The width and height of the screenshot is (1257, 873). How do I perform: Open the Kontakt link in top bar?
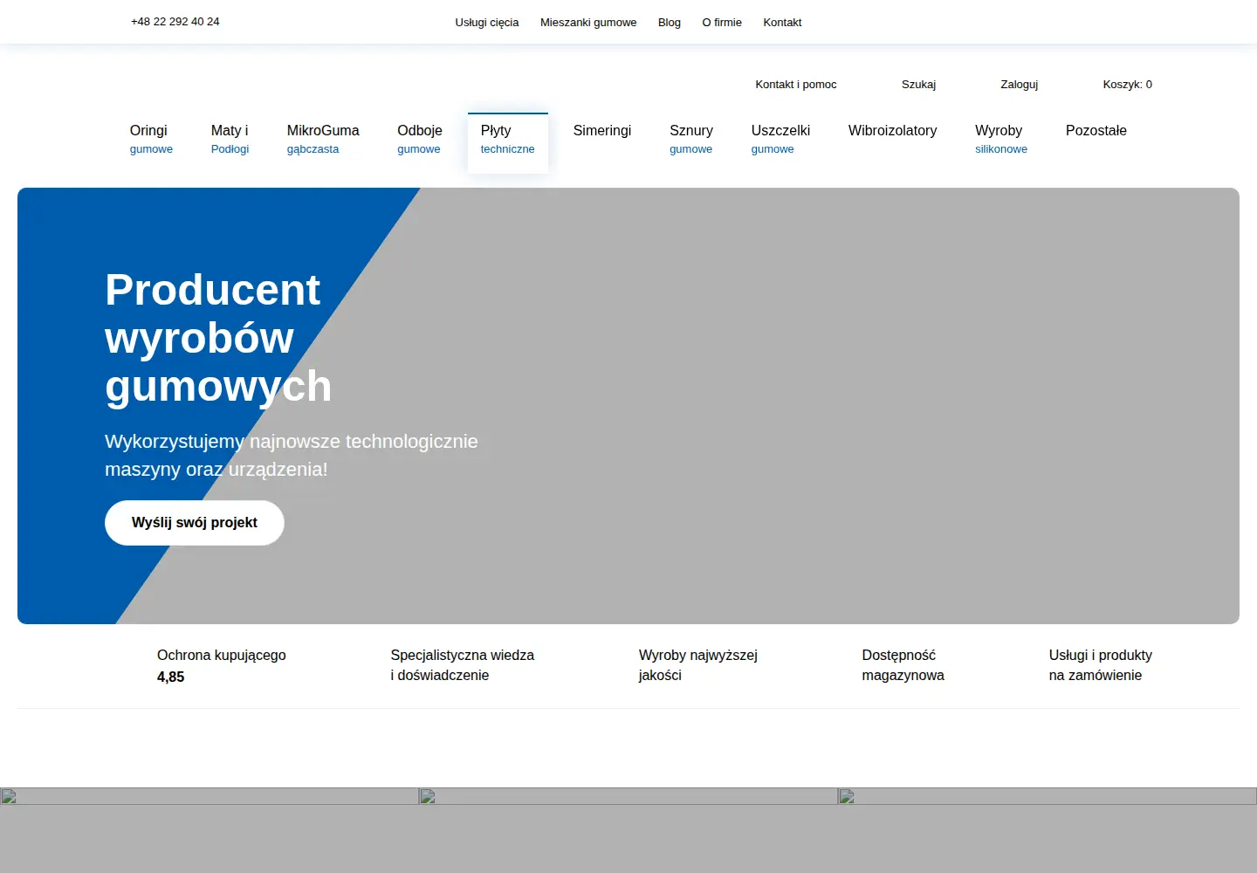tap(782, 23)
